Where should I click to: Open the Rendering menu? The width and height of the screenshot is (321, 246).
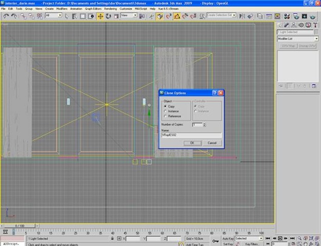click(x=110, y=9)
